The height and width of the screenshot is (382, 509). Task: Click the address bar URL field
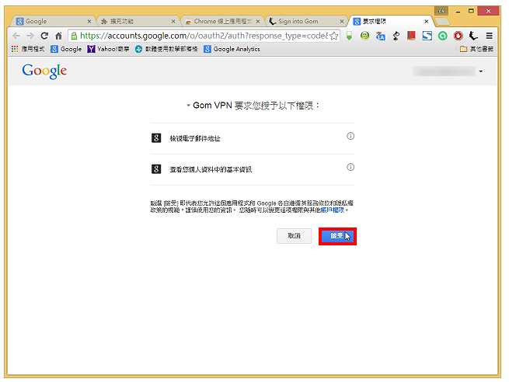click(x=204, y=36)
